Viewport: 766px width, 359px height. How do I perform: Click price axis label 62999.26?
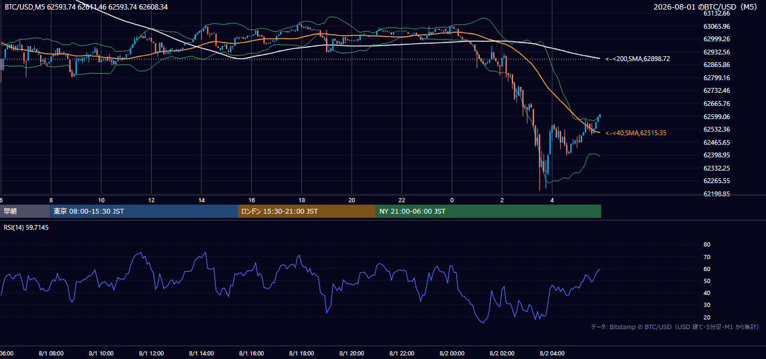coord(716,39)
